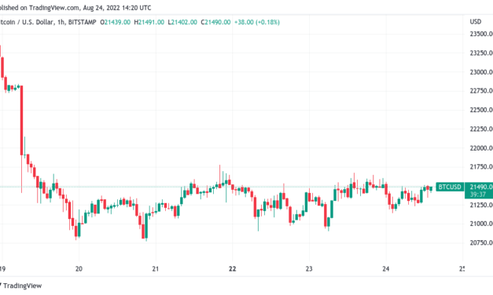Click the published on TradingView.com header text

coord(75,8)
